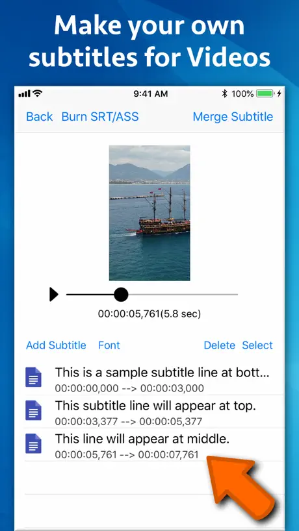Tap Merge Subtitle
299x531 pixels.
(x=233, y=116)
